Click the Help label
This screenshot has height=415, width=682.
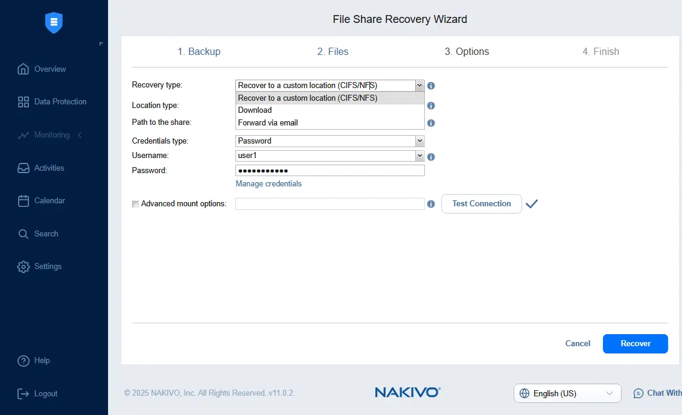(42, 361)
